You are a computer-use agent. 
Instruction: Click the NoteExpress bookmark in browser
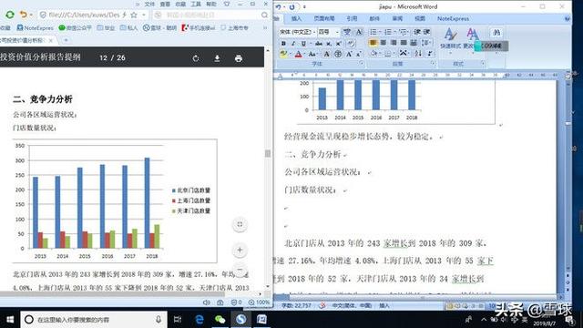pos(36,28)
